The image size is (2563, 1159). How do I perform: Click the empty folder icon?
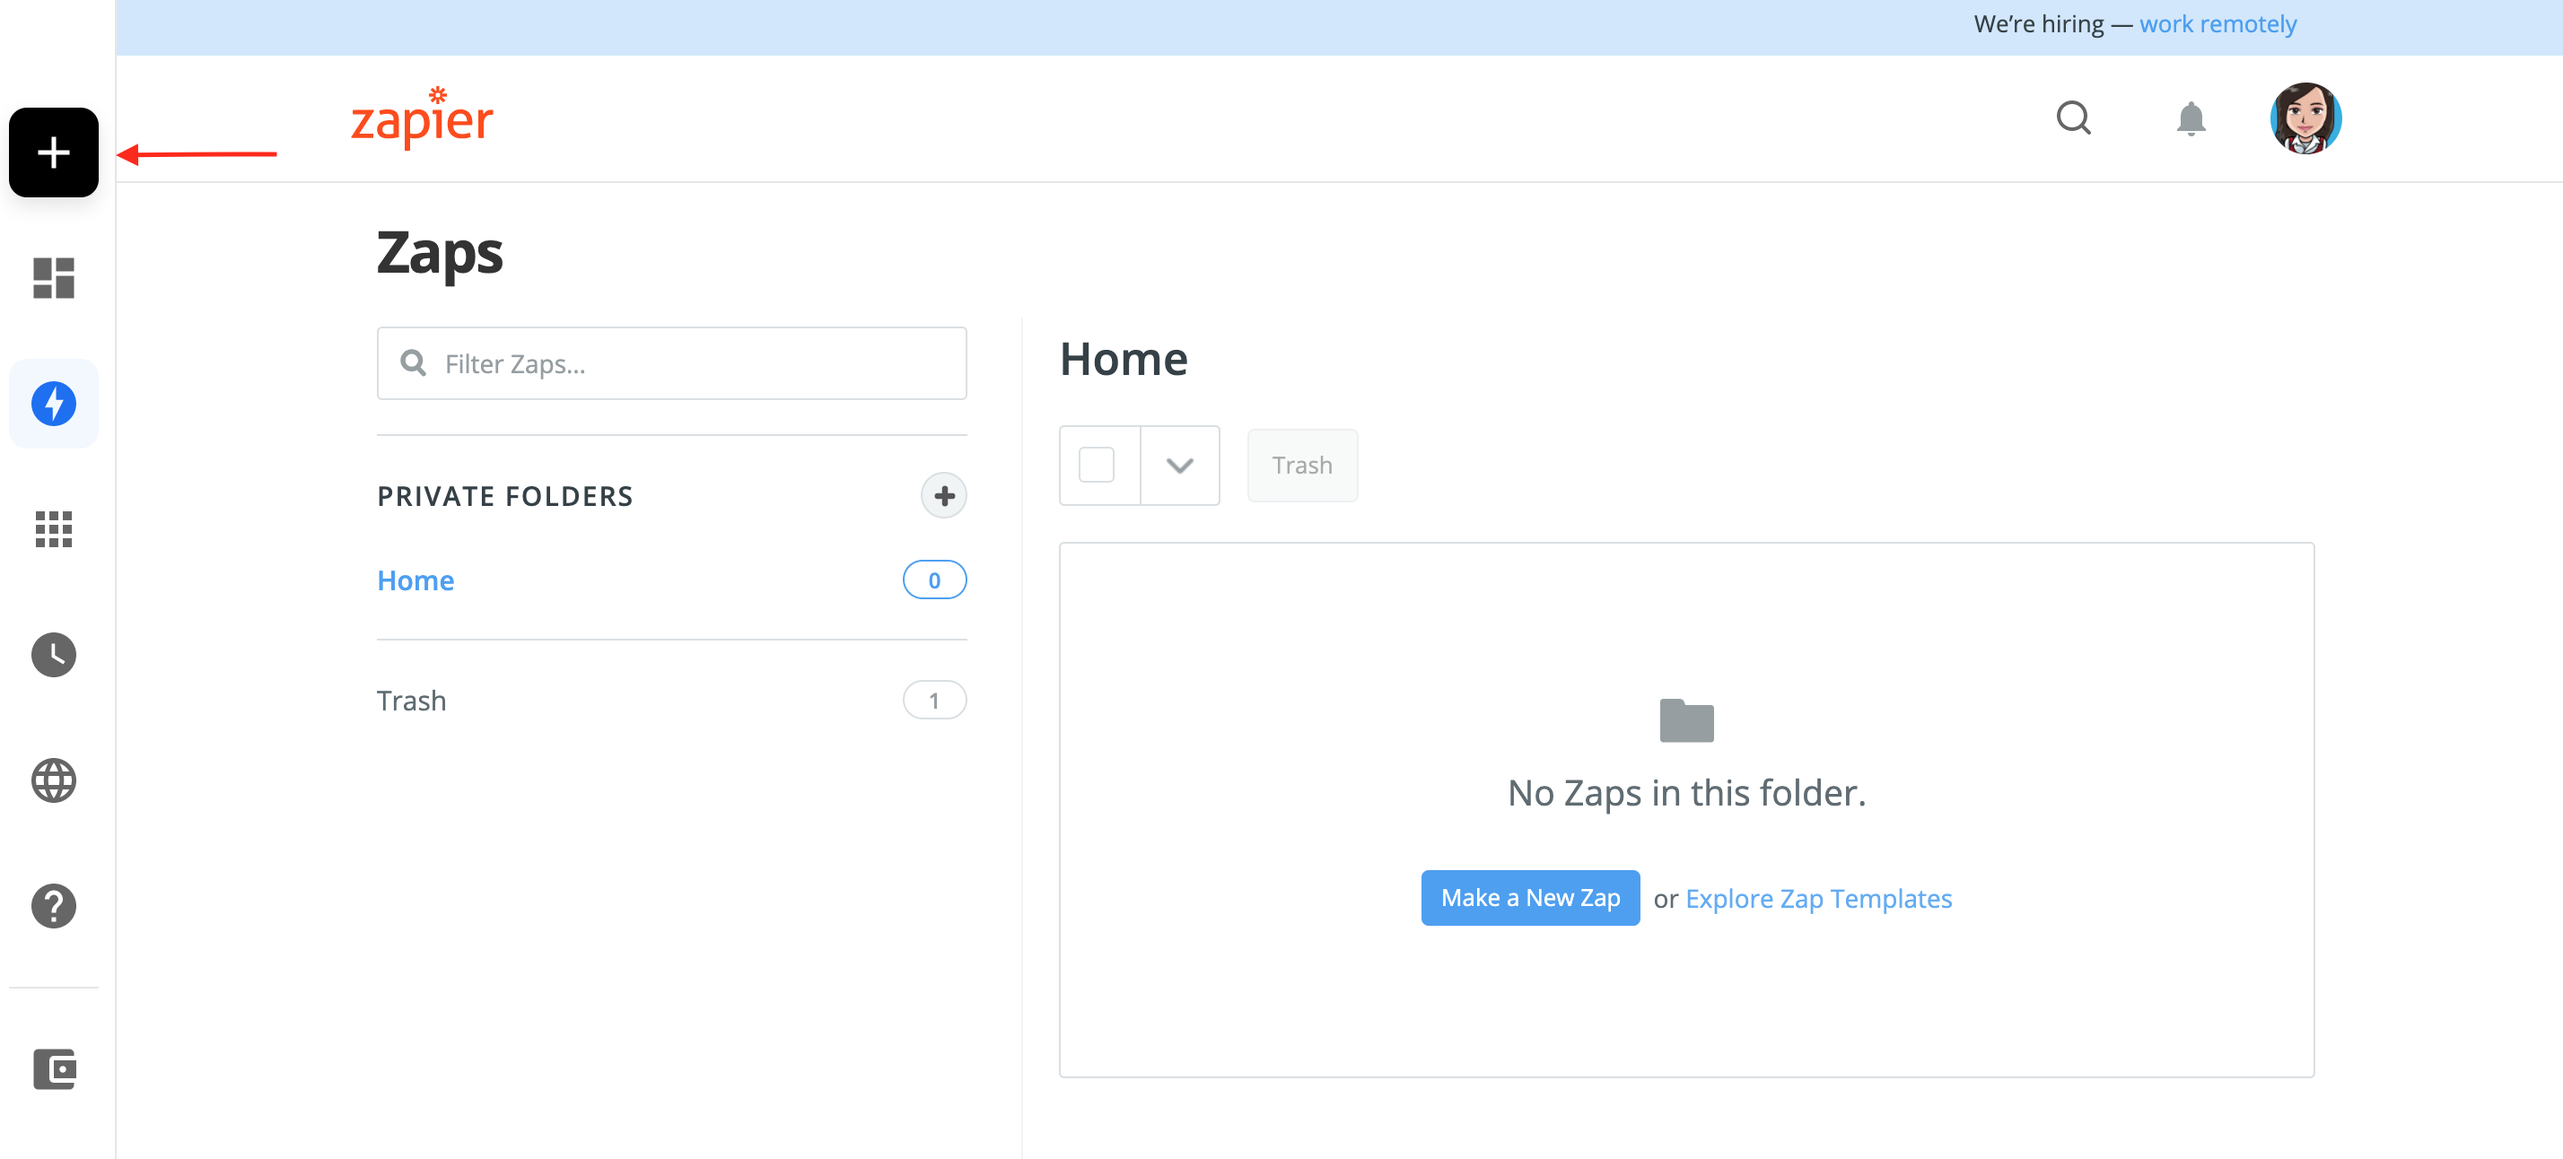point(1686,720)
